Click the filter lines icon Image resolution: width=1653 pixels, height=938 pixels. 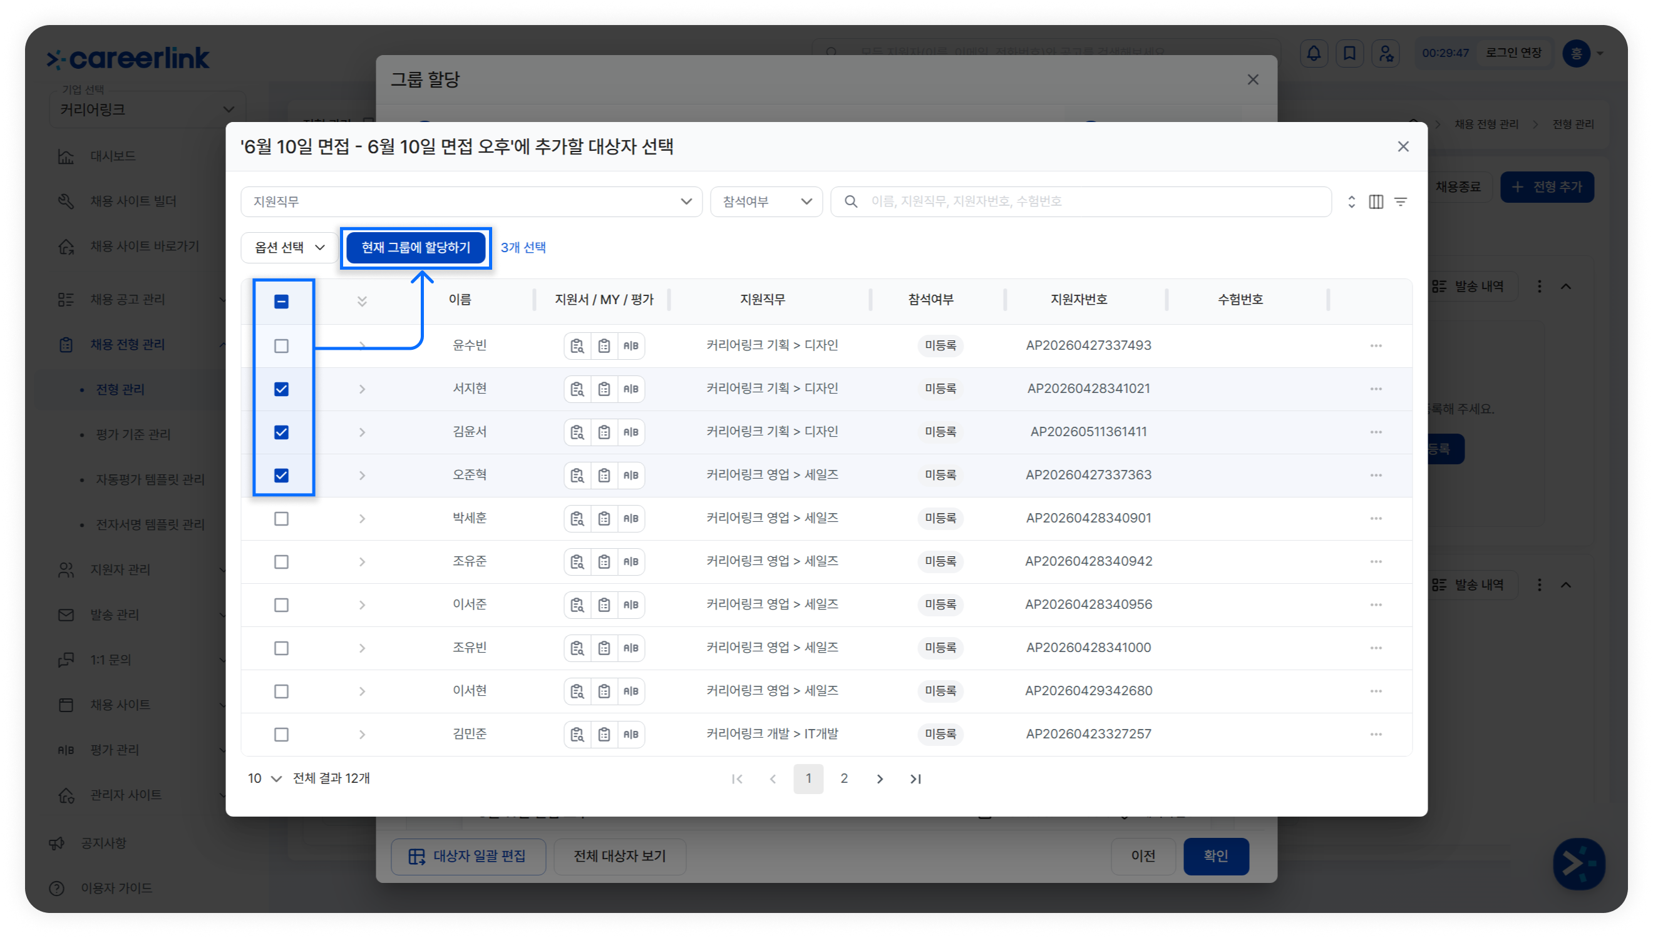1401,201
